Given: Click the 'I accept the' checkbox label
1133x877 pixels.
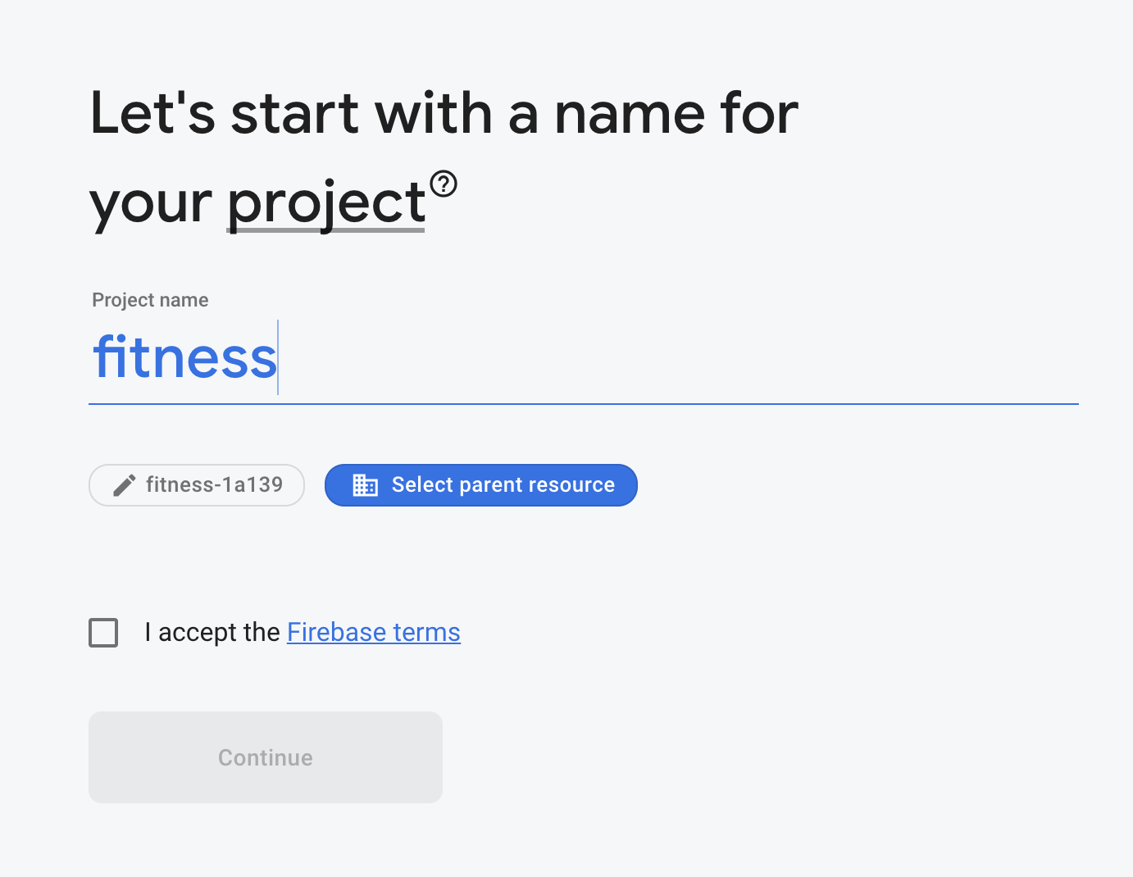Looking at the screenshot, I should pyautogui.click(x=212, y=632).
